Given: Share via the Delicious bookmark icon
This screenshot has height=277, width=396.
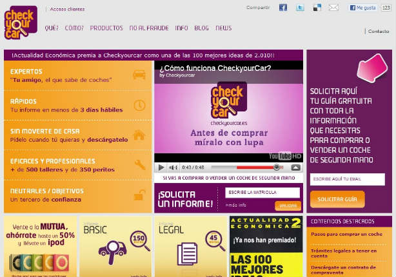Looking at the screenshot, I should click(317, 8).
